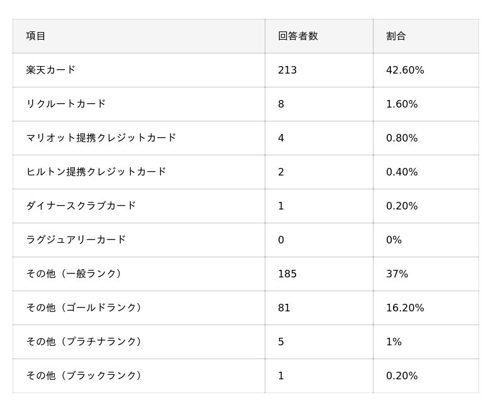Click the 割合 column header
503x412 pixels.
tap(396, 36)
